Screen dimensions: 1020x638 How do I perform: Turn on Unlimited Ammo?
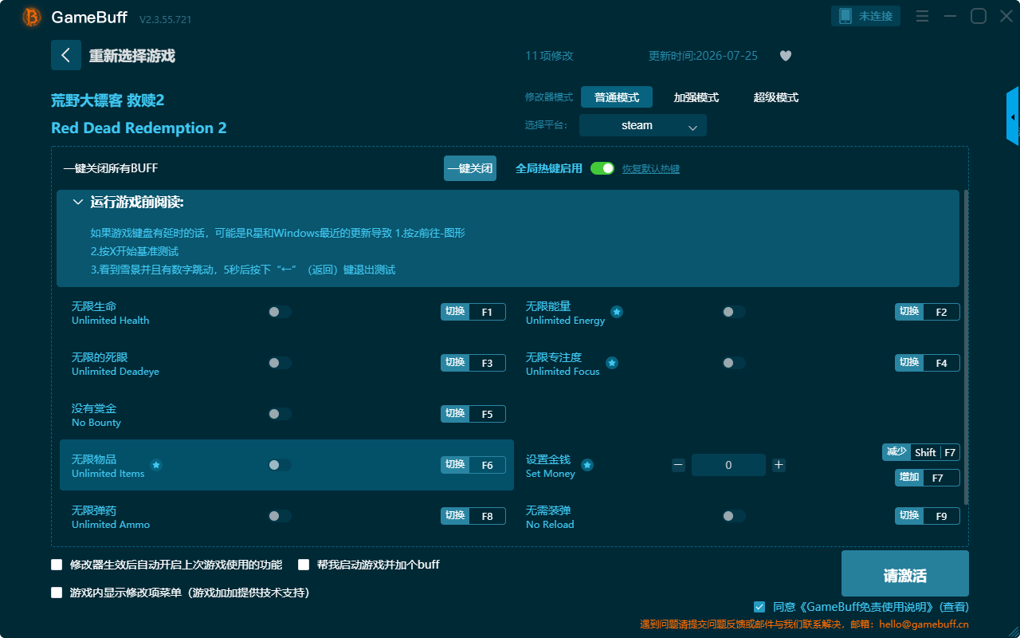click(x=280, y=516)
